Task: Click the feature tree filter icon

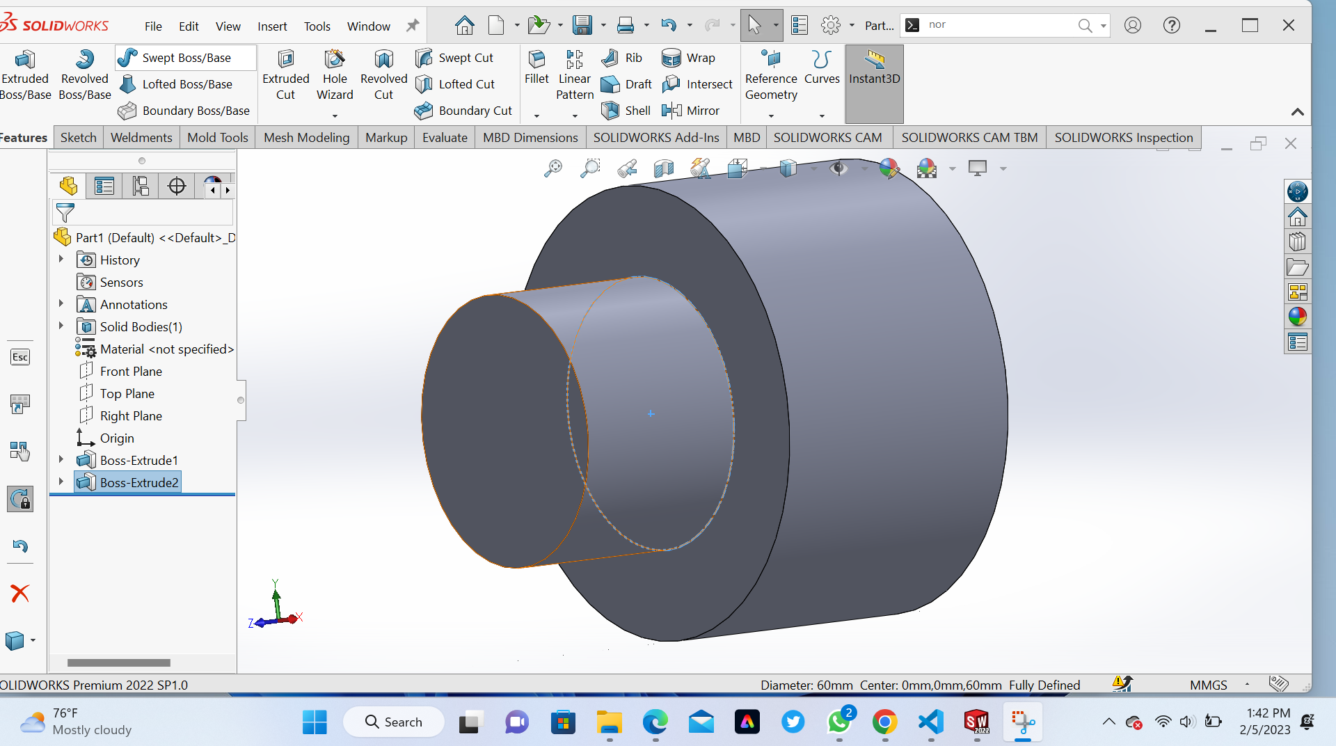Action: [x=65, y=212]
